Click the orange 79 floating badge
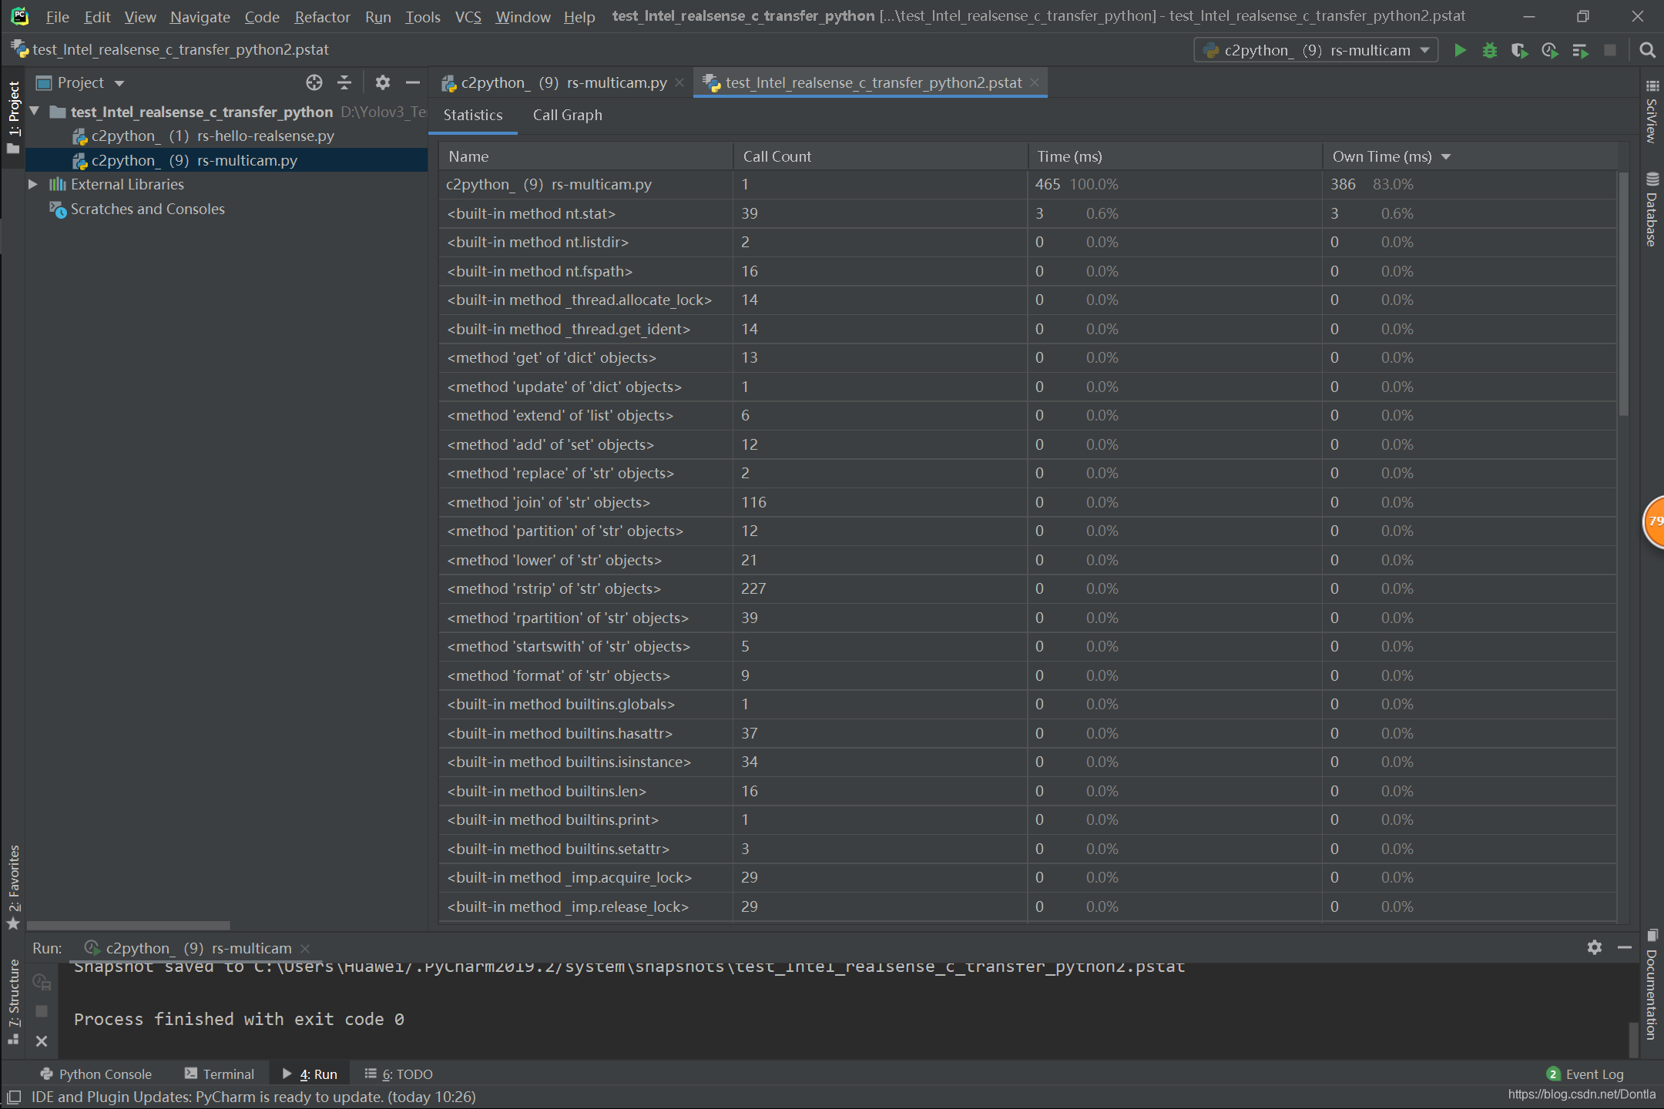This screenshot has height=1109, width=1664. pos(1653,522)
